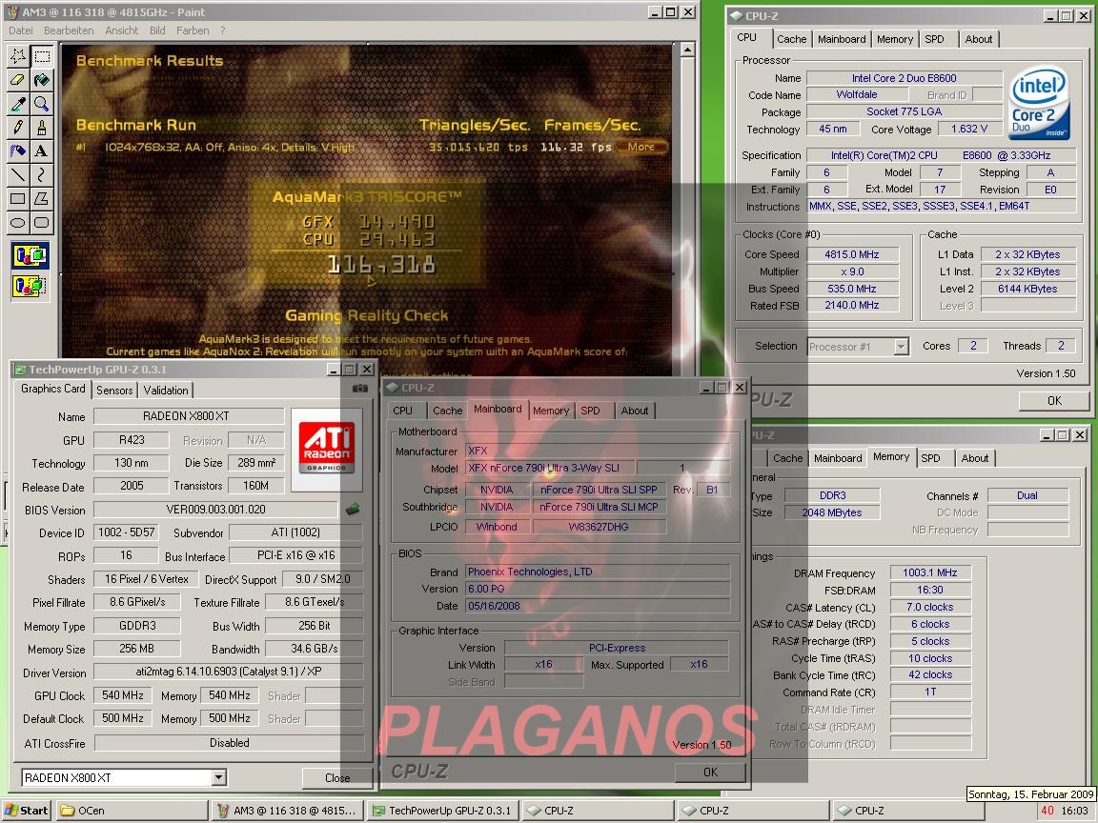
Task: Select the Line tool in Paint
Action: point(18,175)
